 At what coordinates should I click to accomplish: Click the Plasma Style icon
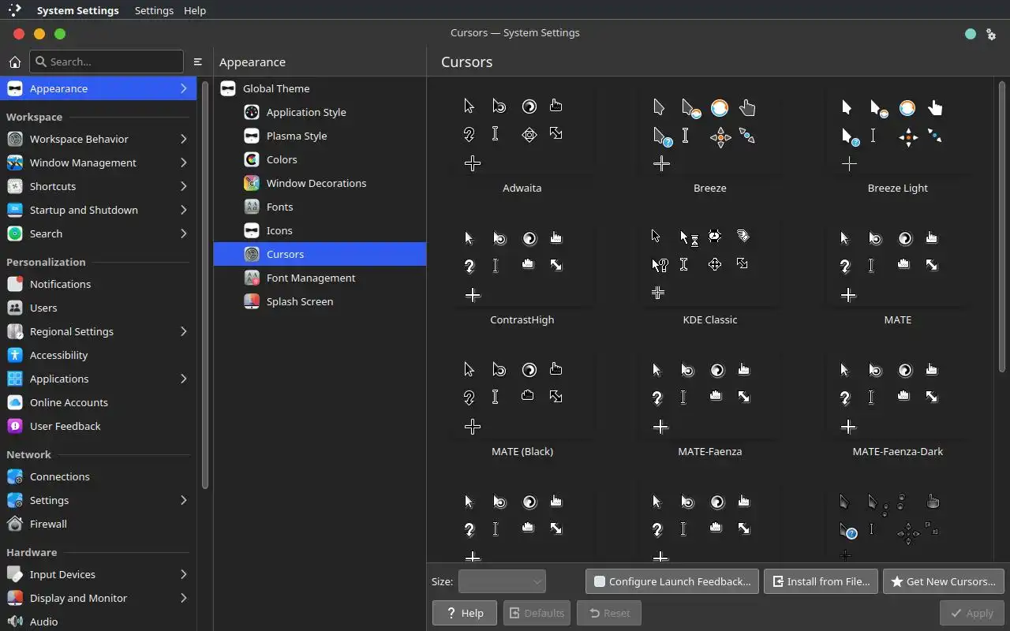252,136
